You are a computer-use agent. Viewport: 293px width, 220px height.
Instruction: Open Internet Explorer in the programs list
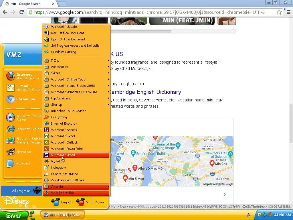coord(76,123)
